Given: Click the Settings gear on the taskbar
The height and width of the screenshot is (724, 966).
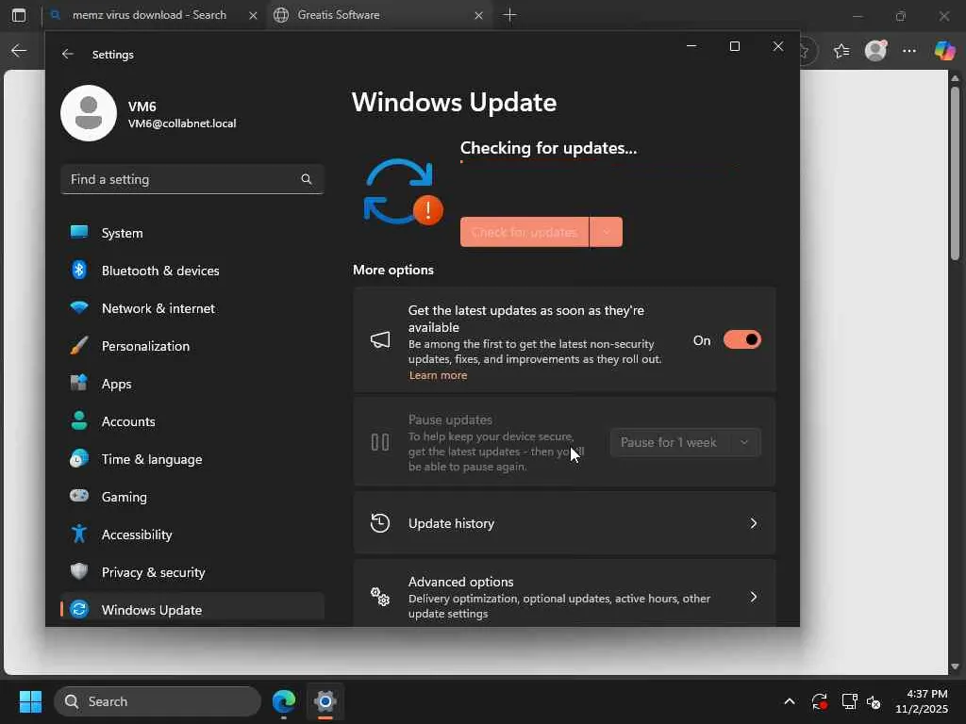Looking at the screenshot, I should [325, 701].
